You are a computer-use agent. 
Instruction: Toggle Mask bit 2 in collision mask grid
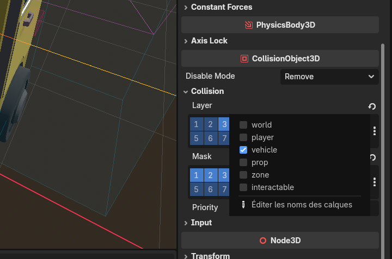point(211,175)
